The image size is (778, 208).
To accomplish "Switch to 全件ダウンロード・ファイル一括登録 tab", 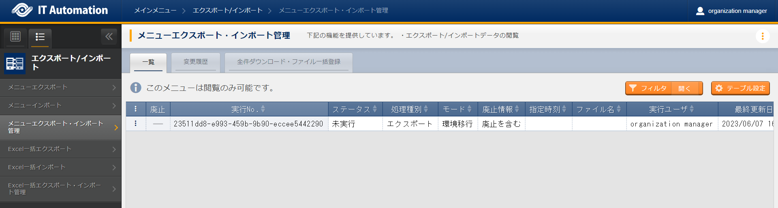I will [288, 62].
